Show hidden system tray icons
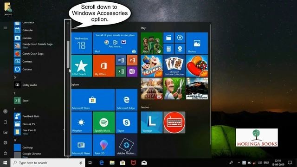Viewport: 297px width, 167px height. coord(239,163)
